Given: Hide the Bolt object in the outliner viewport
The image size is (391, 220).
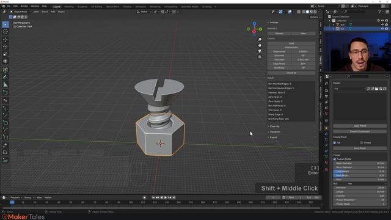Looking at the screenshot, I should pos(382,24).
